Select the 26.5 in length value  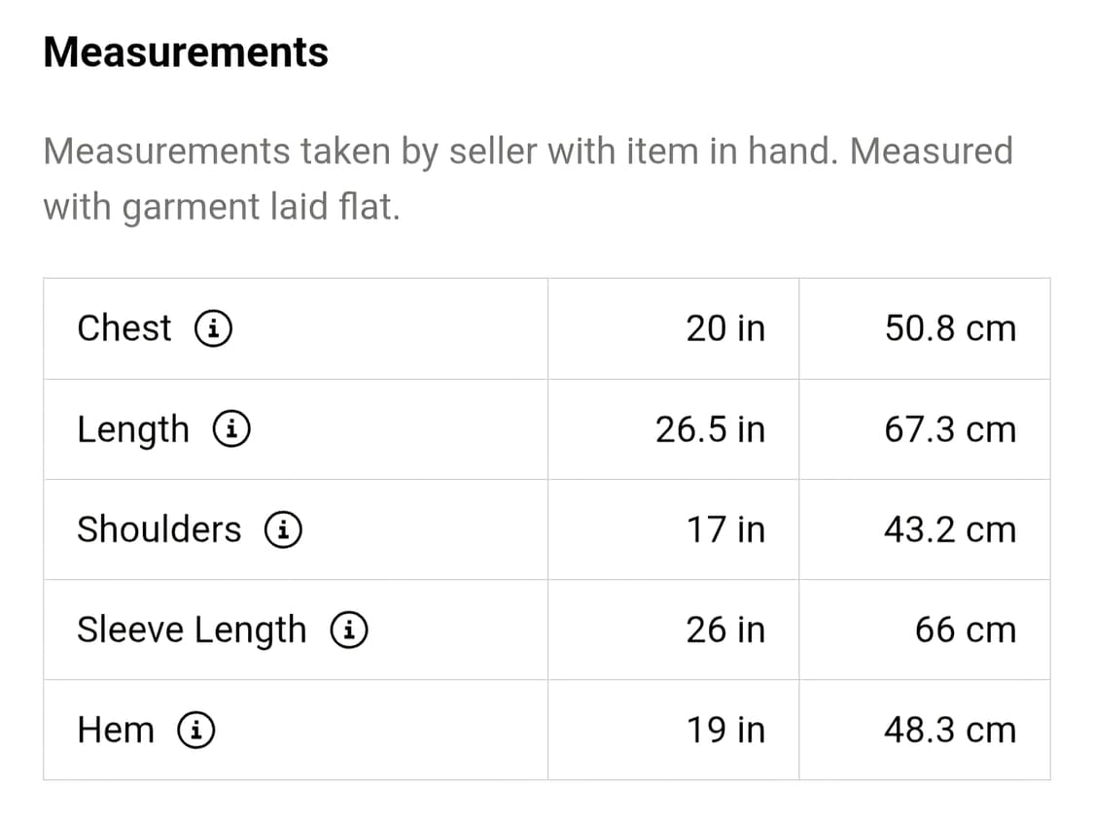[710, 429]
